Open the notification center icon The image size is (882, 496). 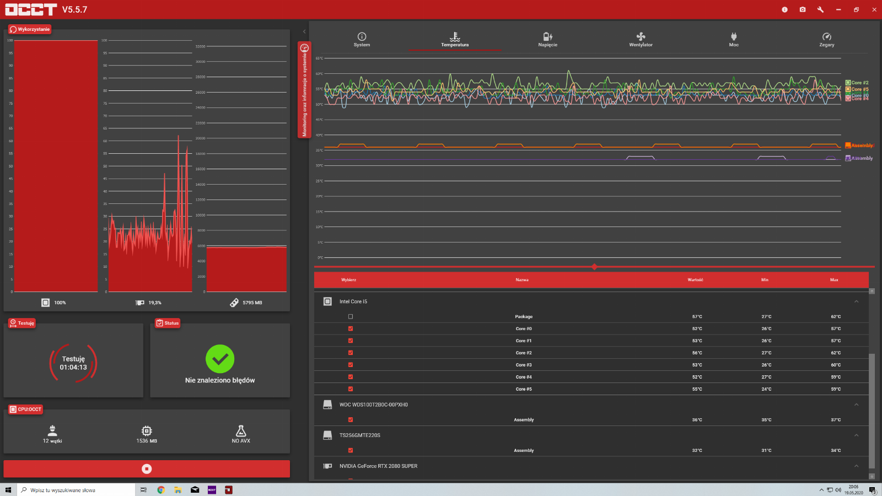point(873,490)
